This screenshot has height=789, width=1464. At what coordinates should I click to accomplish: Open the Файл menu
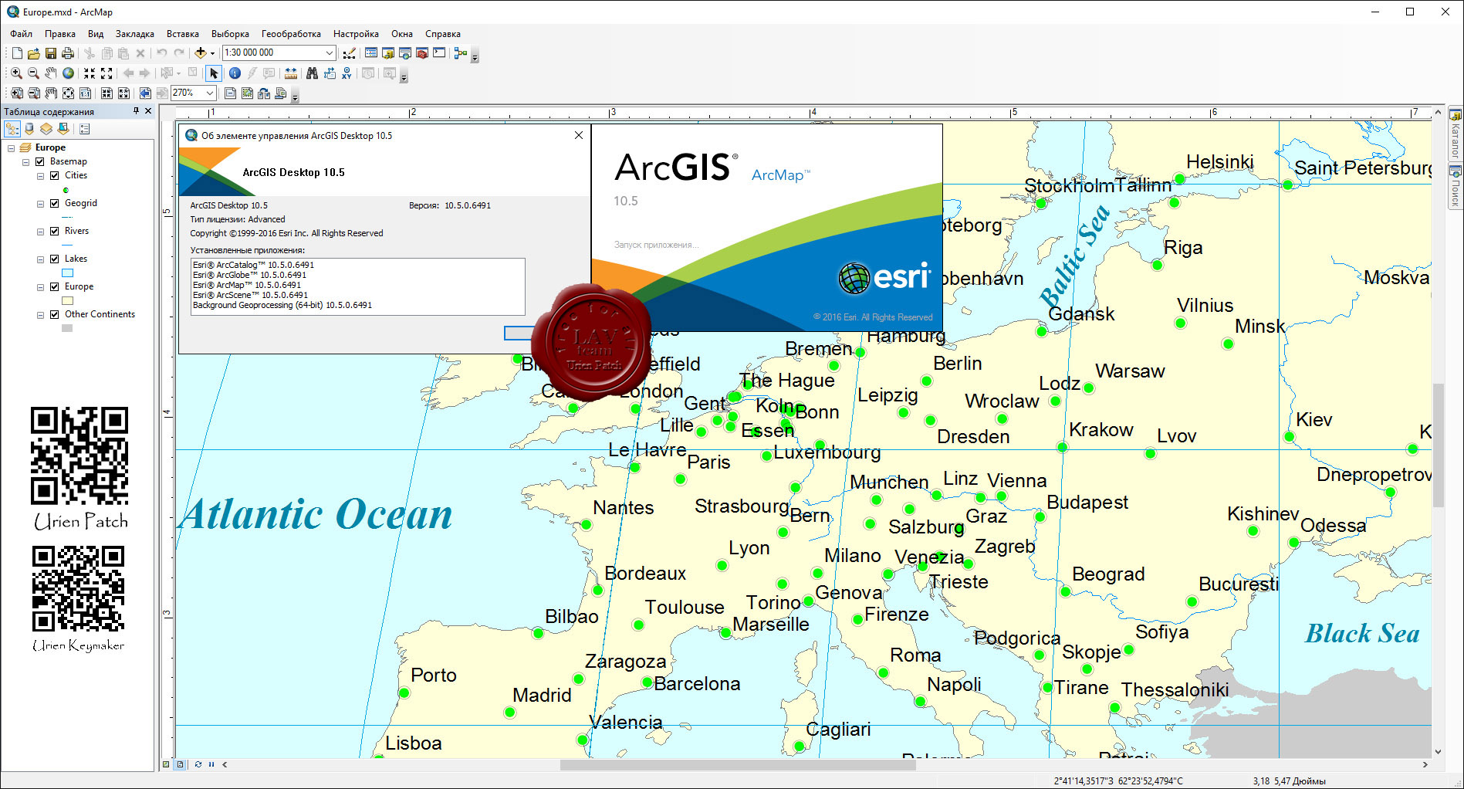(x=22, y=34)
